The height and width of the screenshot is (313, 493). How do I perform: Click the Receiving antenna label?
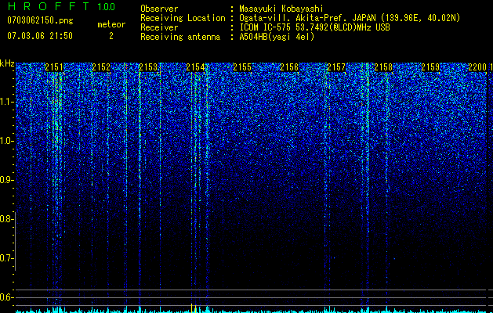180,37
